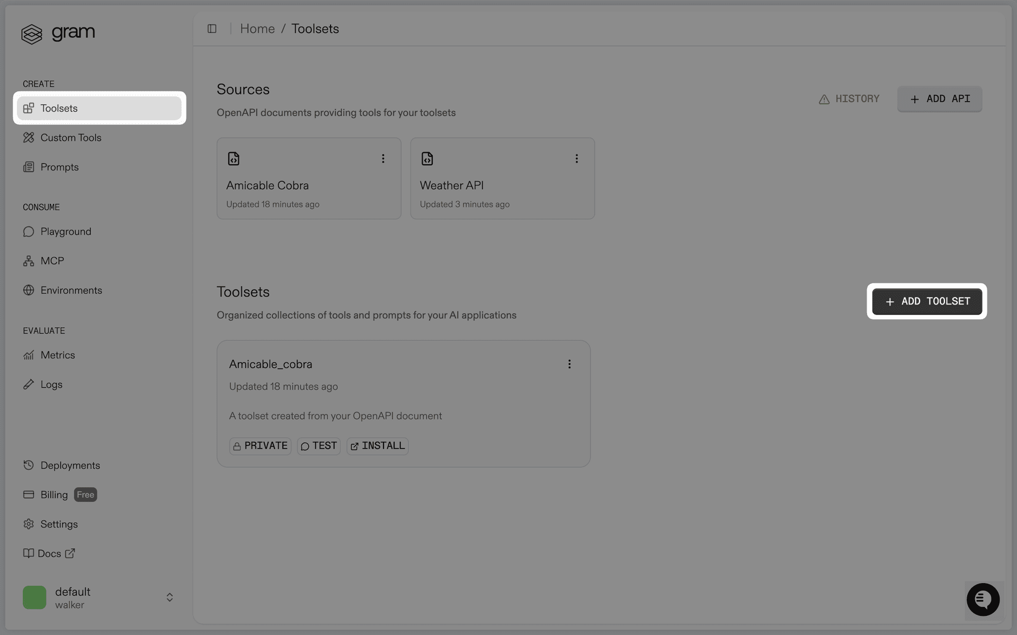The height and width of the screenshot is (635, 1017).
Task: Select MCP in the sidebar
Action: coord(52,261)
